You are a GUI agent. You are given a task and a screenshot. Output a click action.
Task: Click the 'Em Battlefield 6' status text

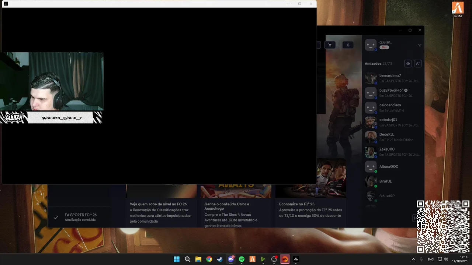[x=392, y=110]
